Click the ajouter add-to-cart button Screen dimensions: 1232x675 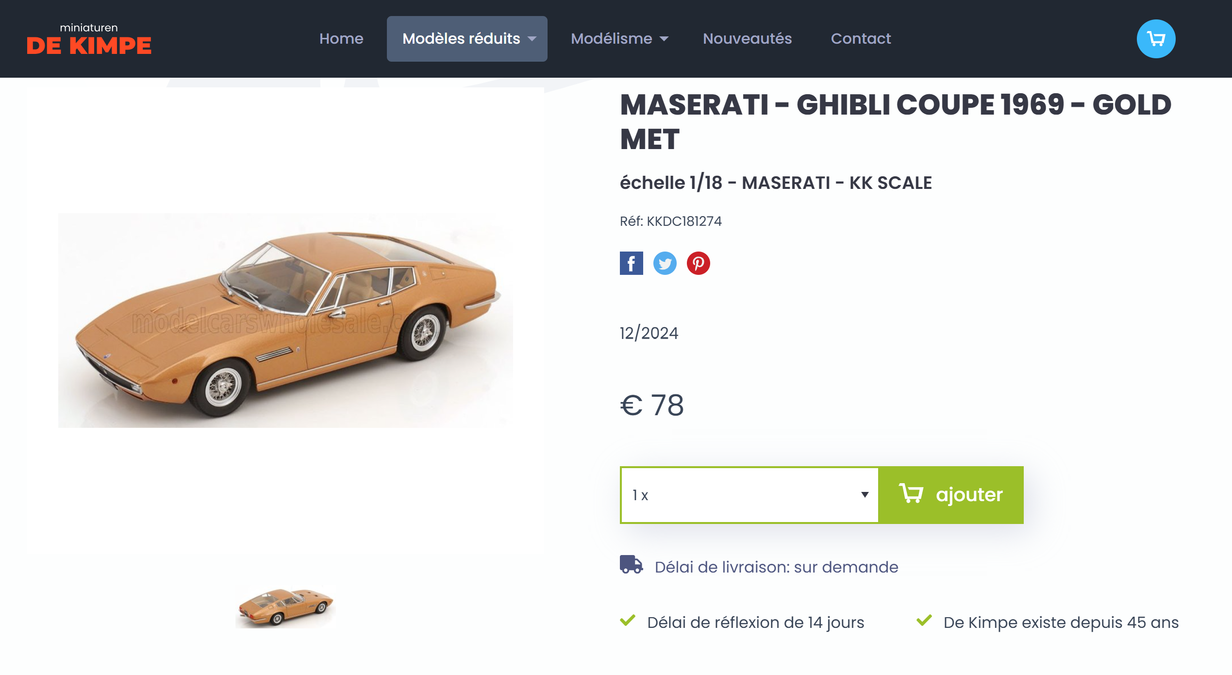(x=951, y=495)
